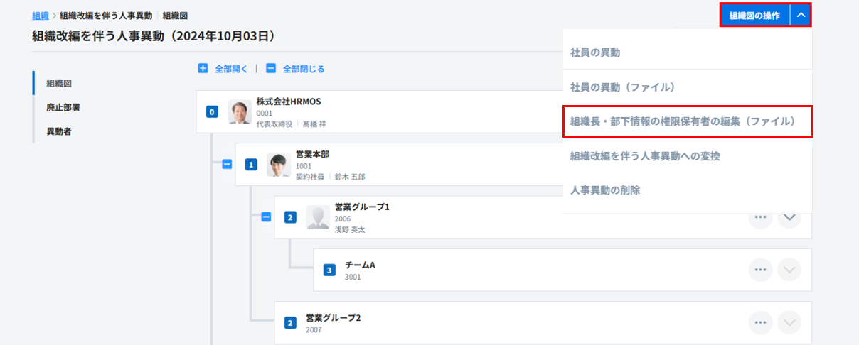
Task: Click the three-dots icon for チームA
Action: point(760,270)
